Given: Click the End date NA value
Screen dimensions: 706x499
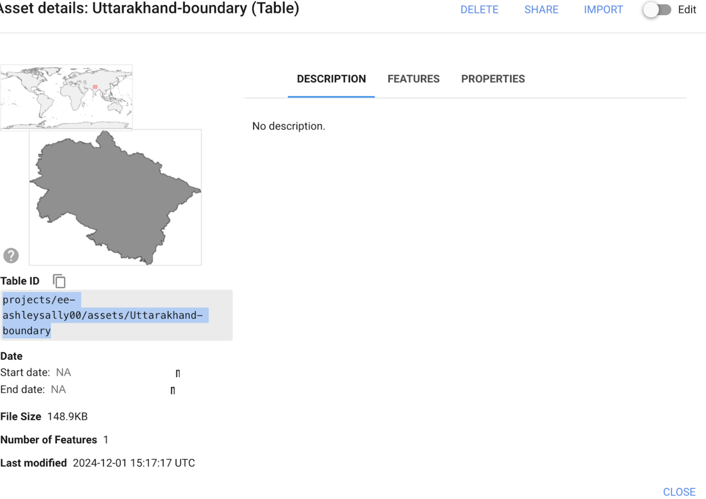Looking at the screenshot, I should [58, 389].
